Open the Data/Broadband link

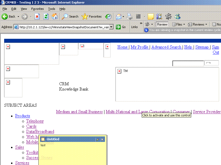[x=40, y=131]
